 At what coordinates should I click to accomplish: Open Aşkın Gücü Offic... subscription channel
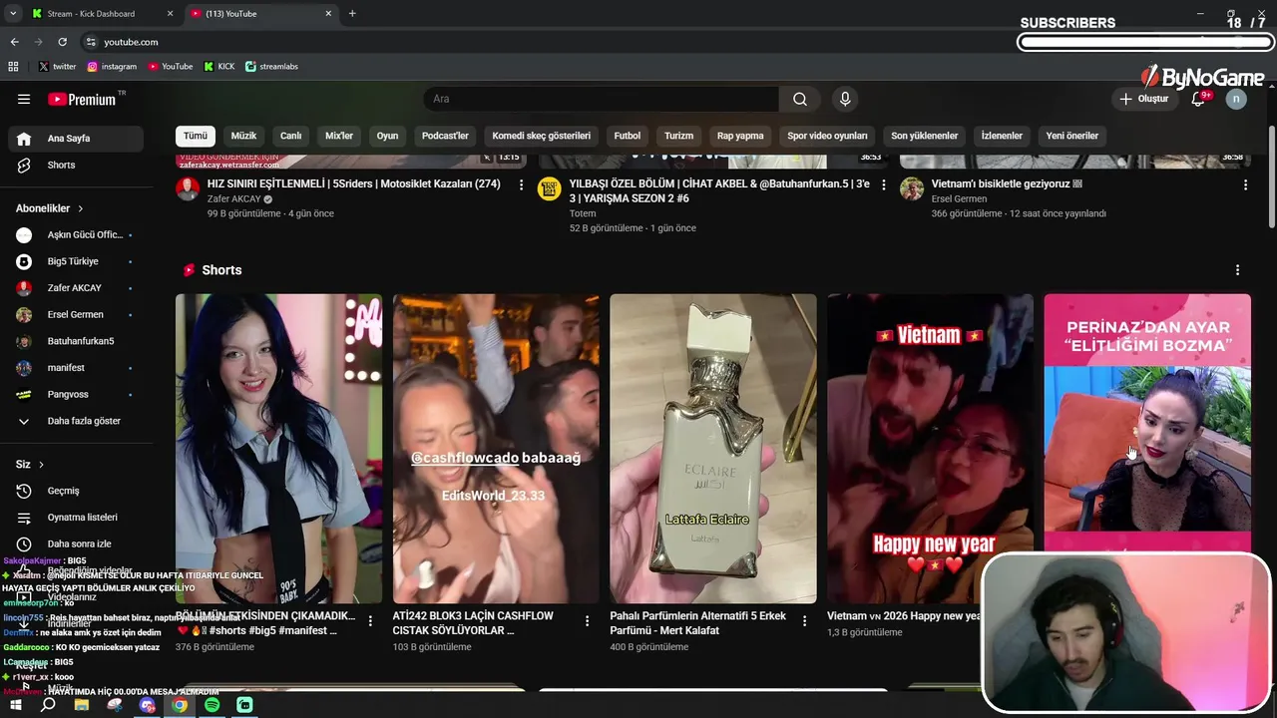click(x=76, y=234)
